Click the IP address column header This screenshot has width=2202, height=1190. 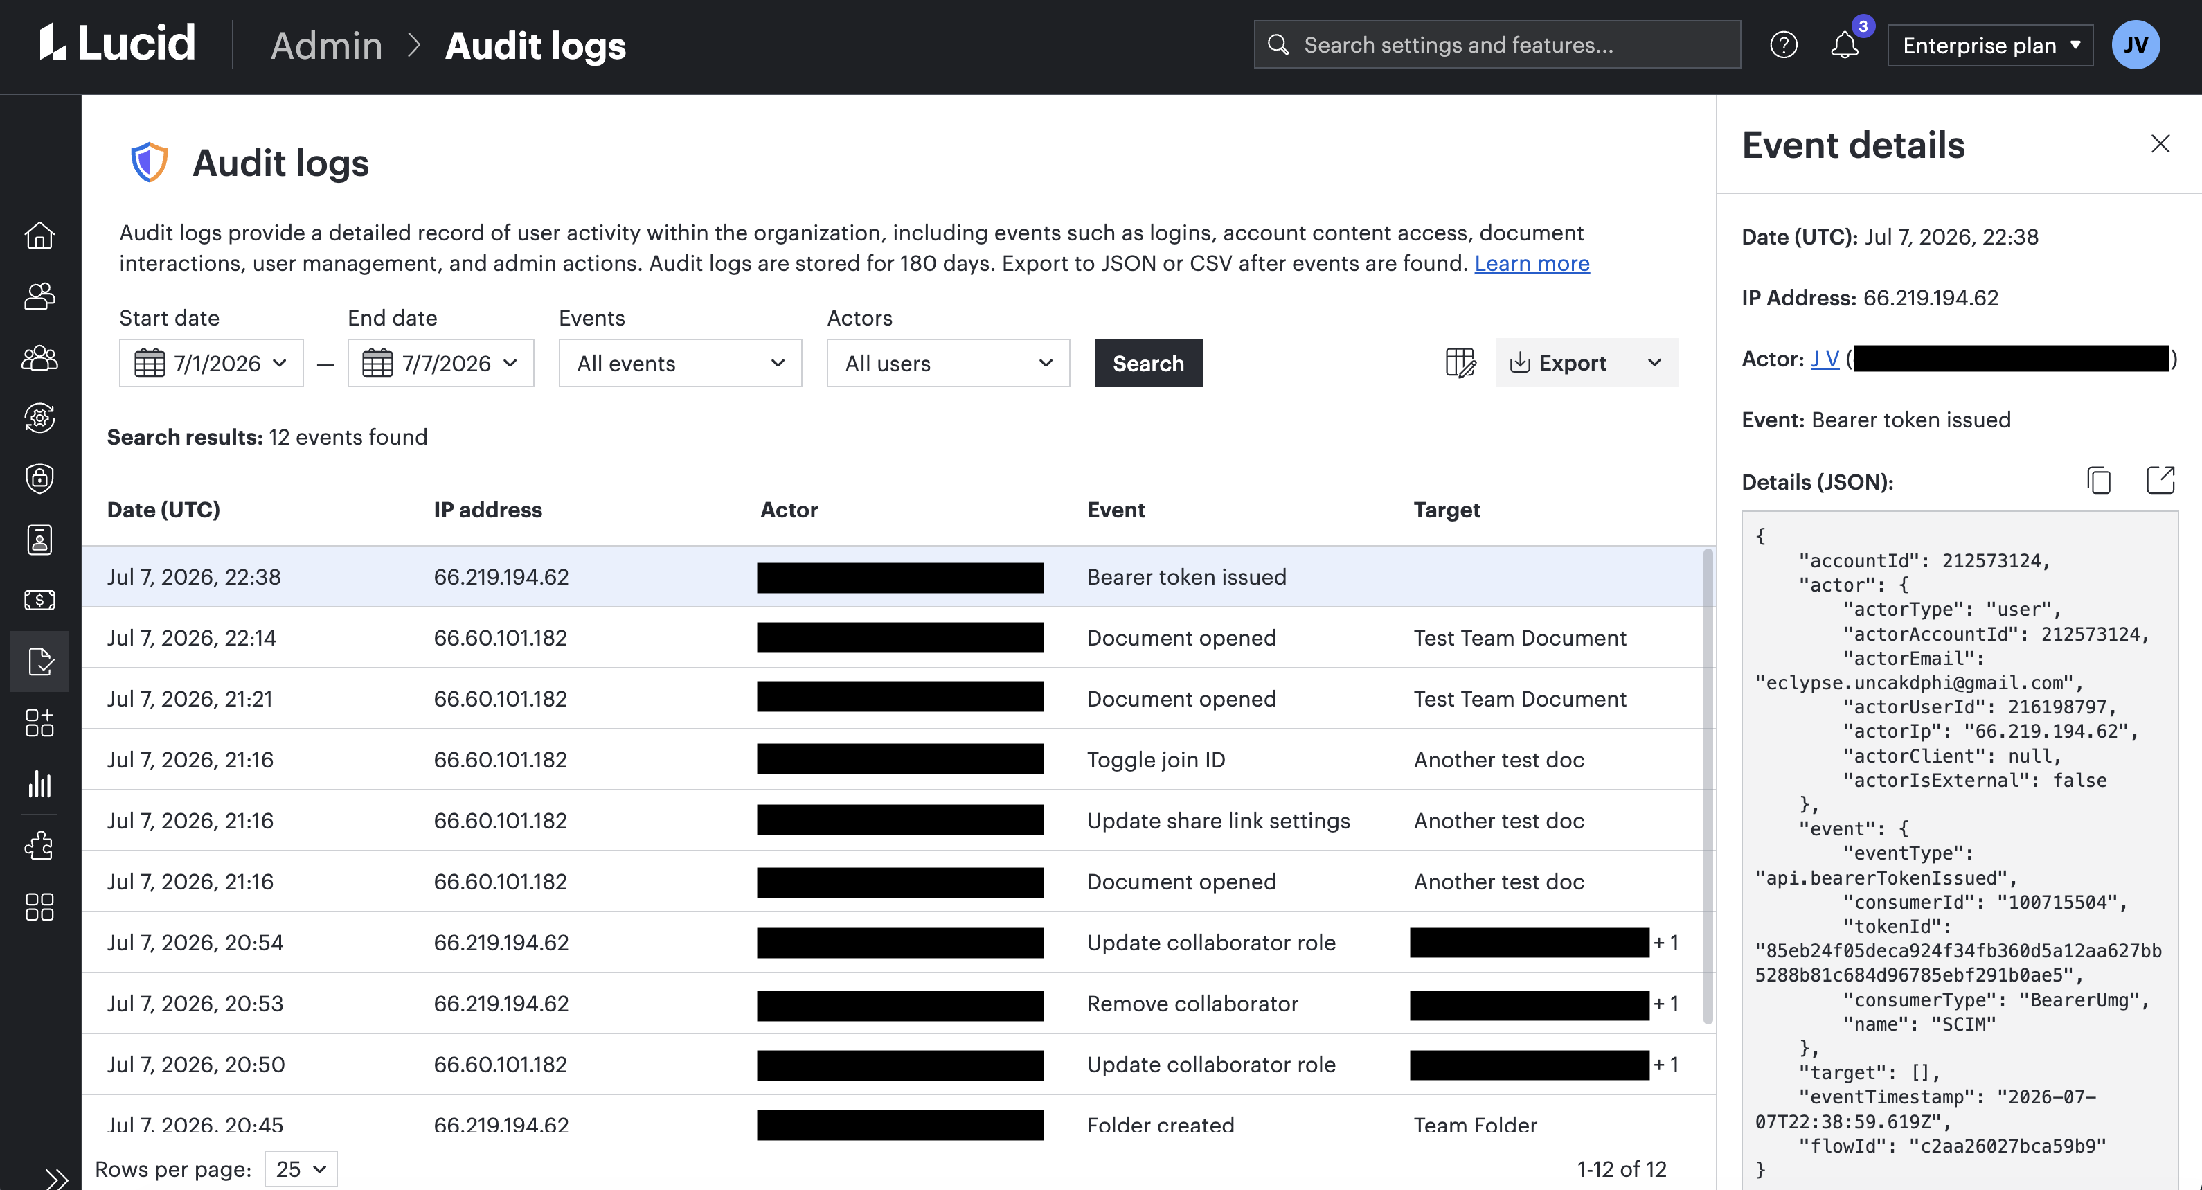coord(487,510)
